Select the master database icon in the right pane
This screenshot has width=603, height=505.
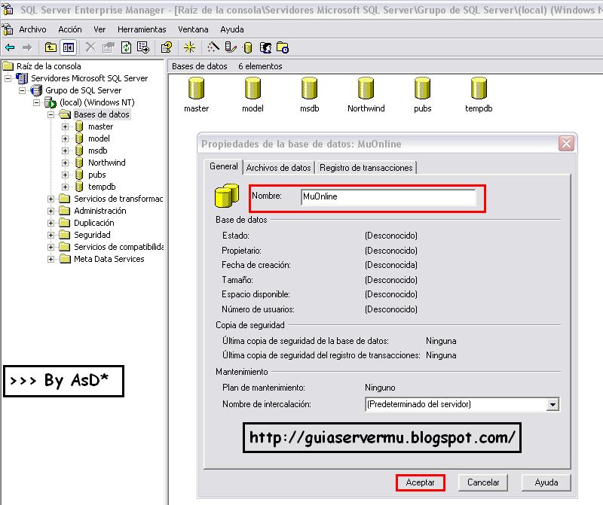pos(197,88)
